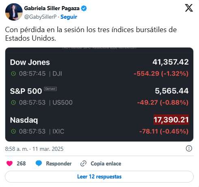The height and width of the screenshot is (187, 199).
Task: Open Gabriela Siller Pagaza's profile picture
Action: (x=14, y=12)
